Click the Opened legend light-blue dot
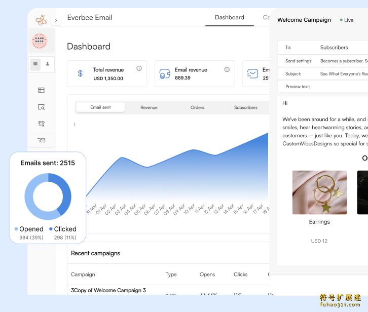368x312 pixels. tap(16, 229)
